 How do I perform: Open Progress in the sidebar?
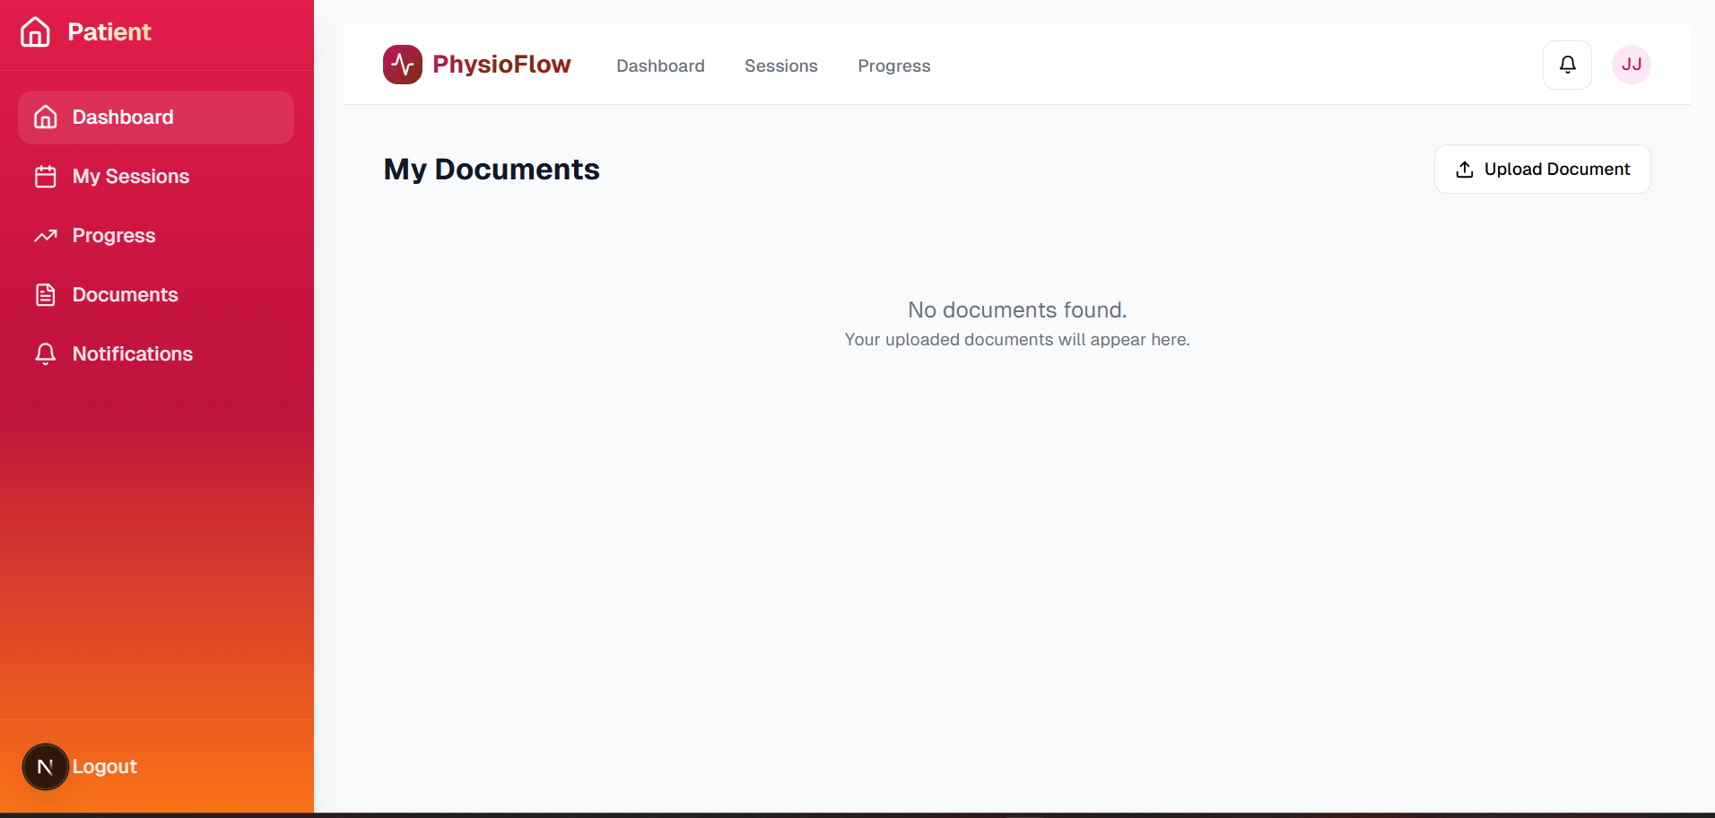pos(156,236)
